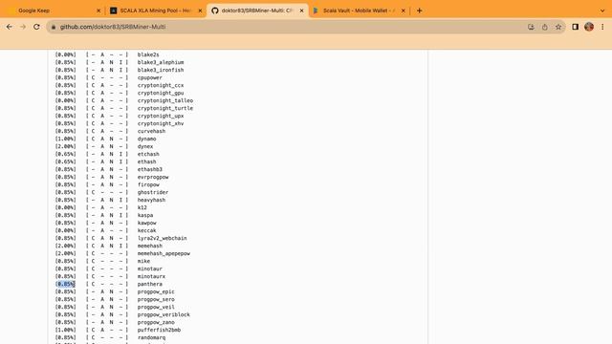This screenshot has height=344, width=612.
Task: Click the 'etchash' algorithm text
Action: (x=148, y=154)
